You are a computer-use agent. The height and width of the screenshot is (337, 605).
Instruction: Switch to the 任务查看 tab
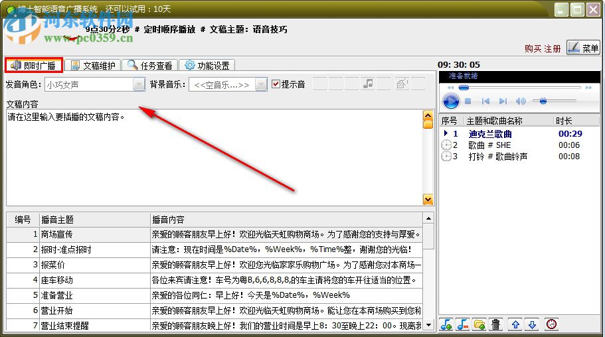[x=149, y=66]
